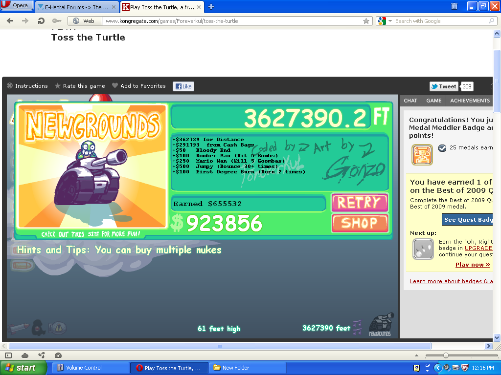The height and width of the screenshot is (375, 501).
Task: Reload the Kongregate page
Action: pyautogui.click(x=41, y=21)
